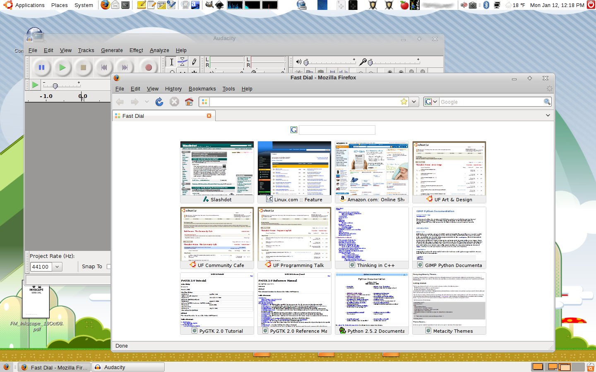Open the Places menu in top panel
Viewport: 596px width, 372px height.
click(60, 5)
